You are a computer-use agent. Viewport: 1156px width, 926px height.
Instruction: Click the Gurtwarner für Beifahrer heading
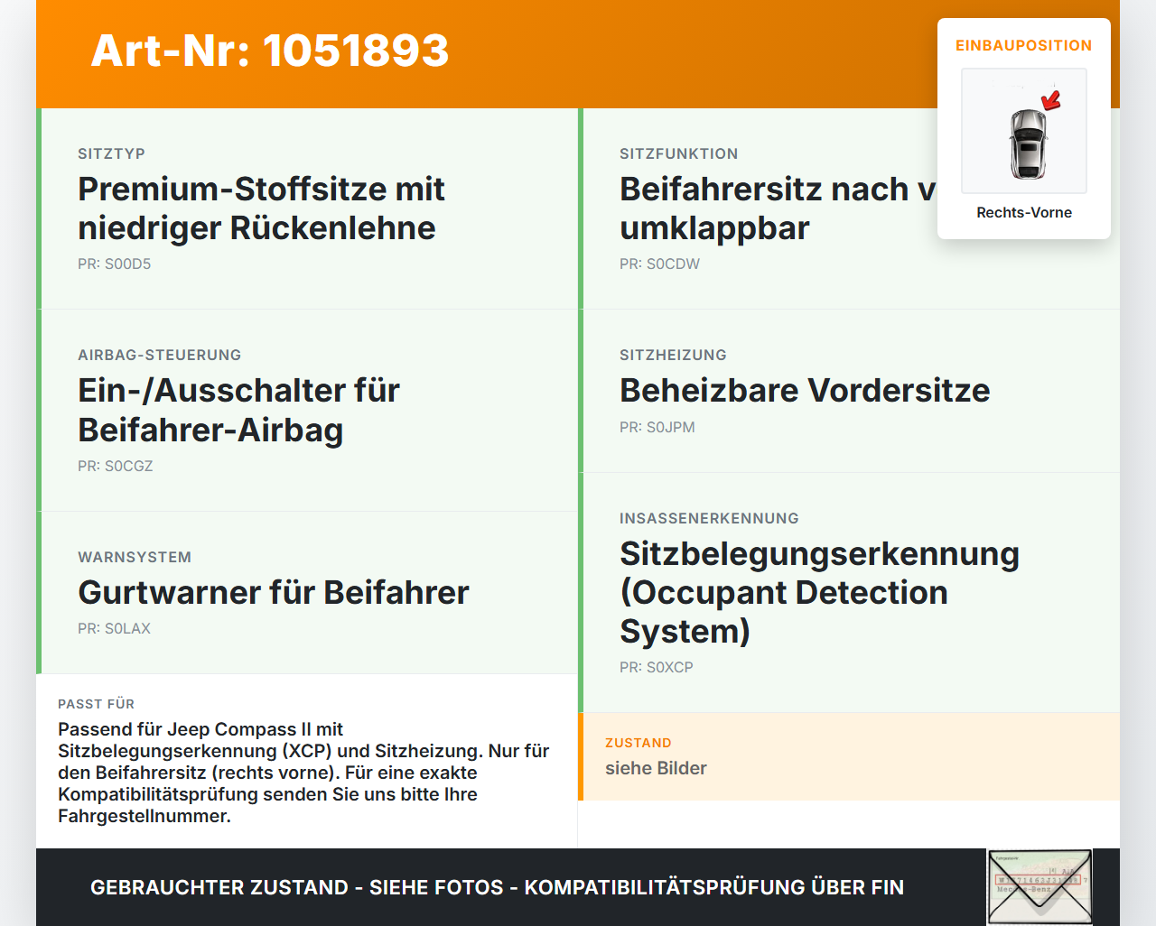274,593
